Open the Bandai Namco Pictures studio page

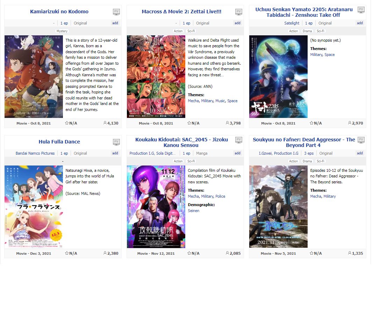pyautogui.click(x=35, y=153)
